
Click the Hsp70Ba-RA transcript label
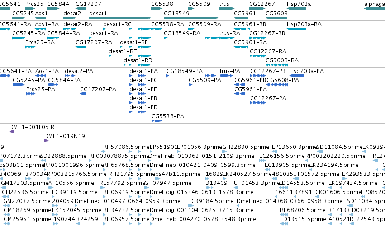(x=304, y=24)
